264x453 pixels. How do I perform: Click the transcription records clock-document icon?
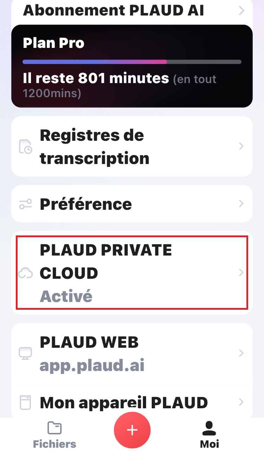(25, 146)
